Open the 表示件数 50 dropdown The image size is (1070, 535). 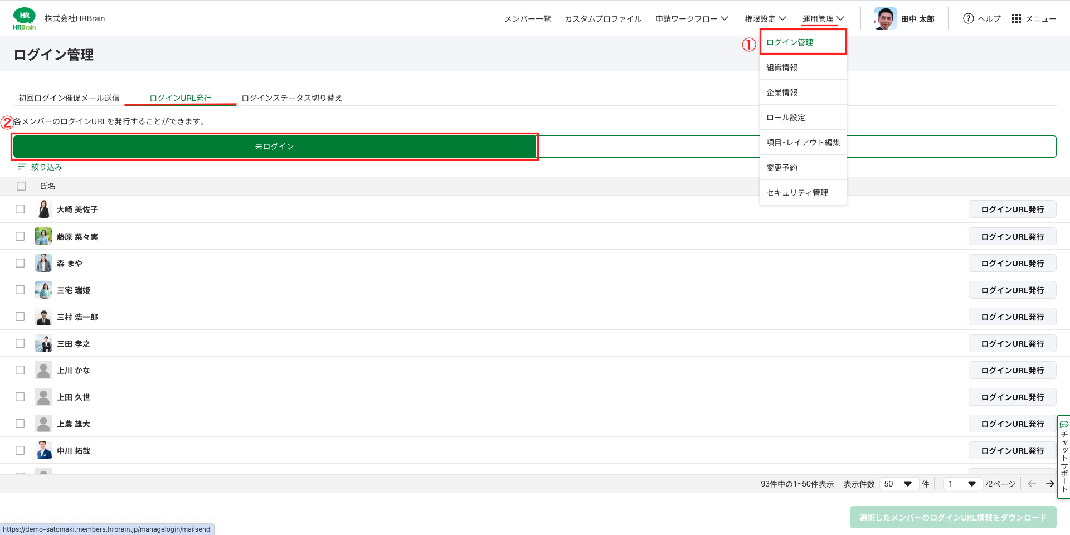(x=898, y=484)
